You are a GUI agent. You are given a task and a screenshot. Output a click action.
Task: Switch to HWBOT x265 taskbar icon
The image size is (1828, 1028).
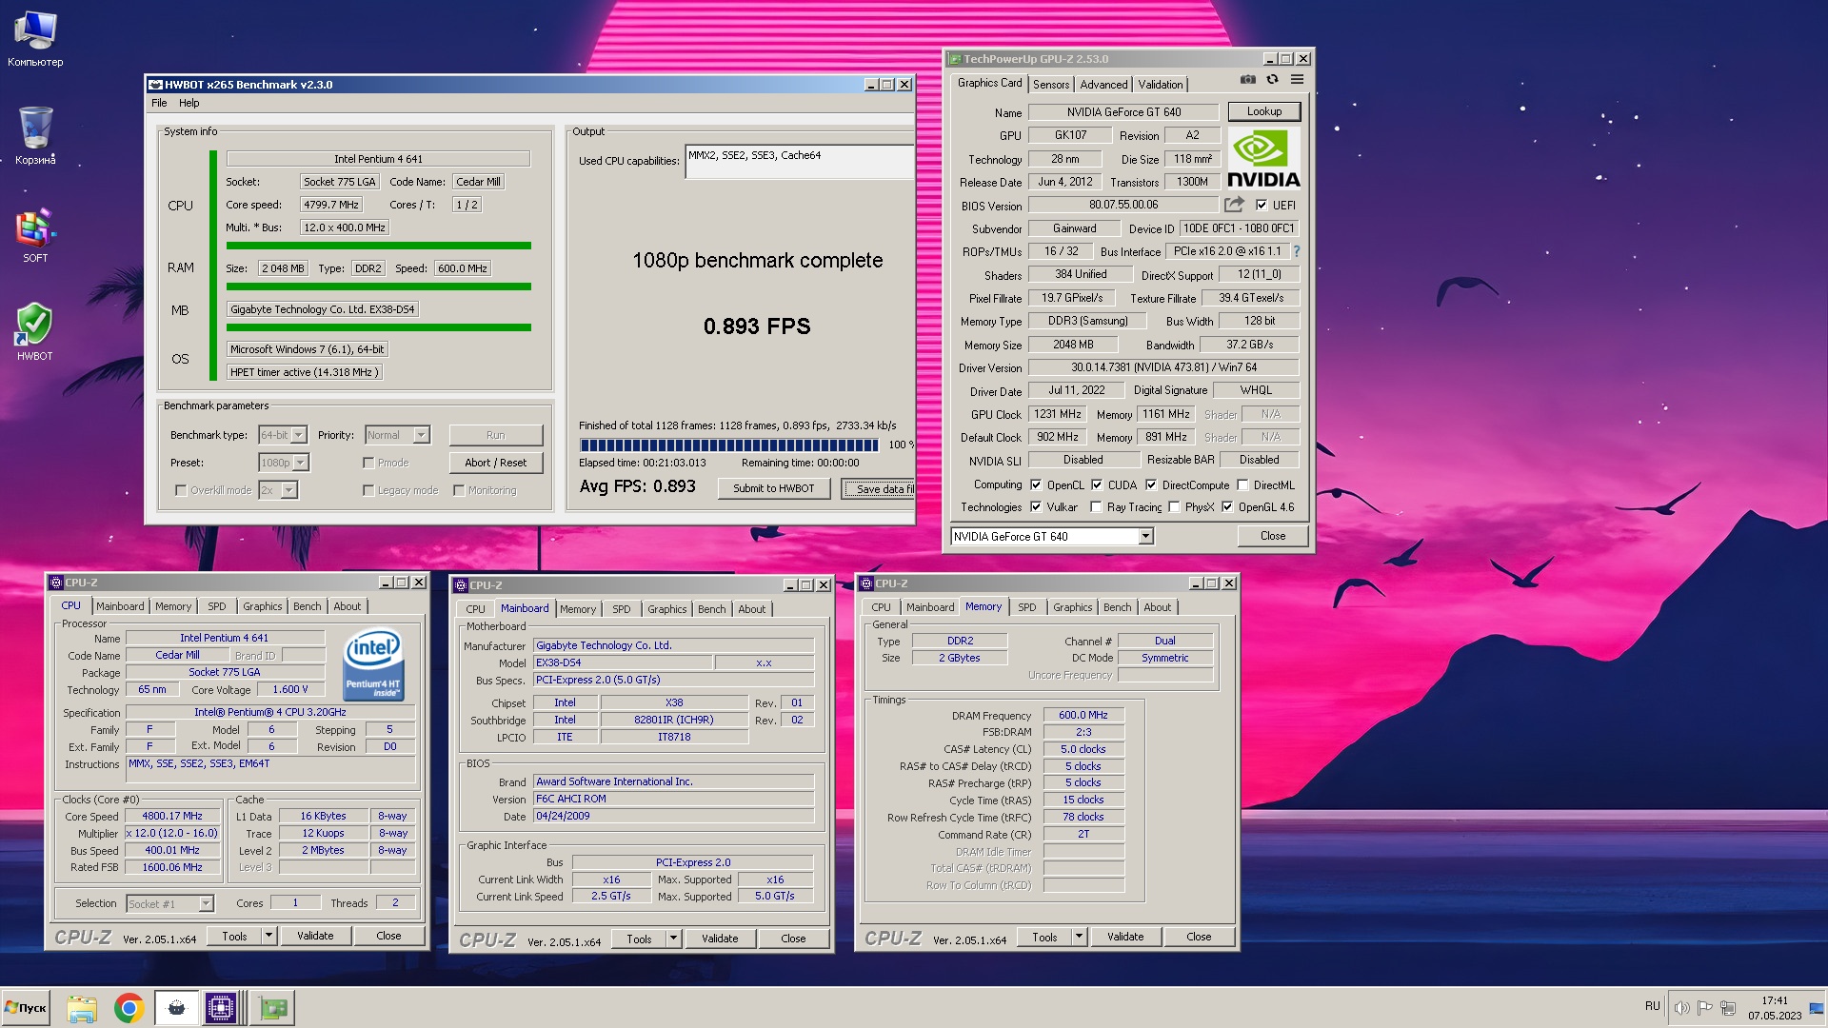click(176, 1008)
